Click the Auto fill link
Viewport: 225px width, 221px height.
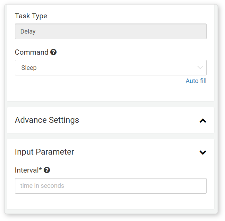tap(196, 81)
